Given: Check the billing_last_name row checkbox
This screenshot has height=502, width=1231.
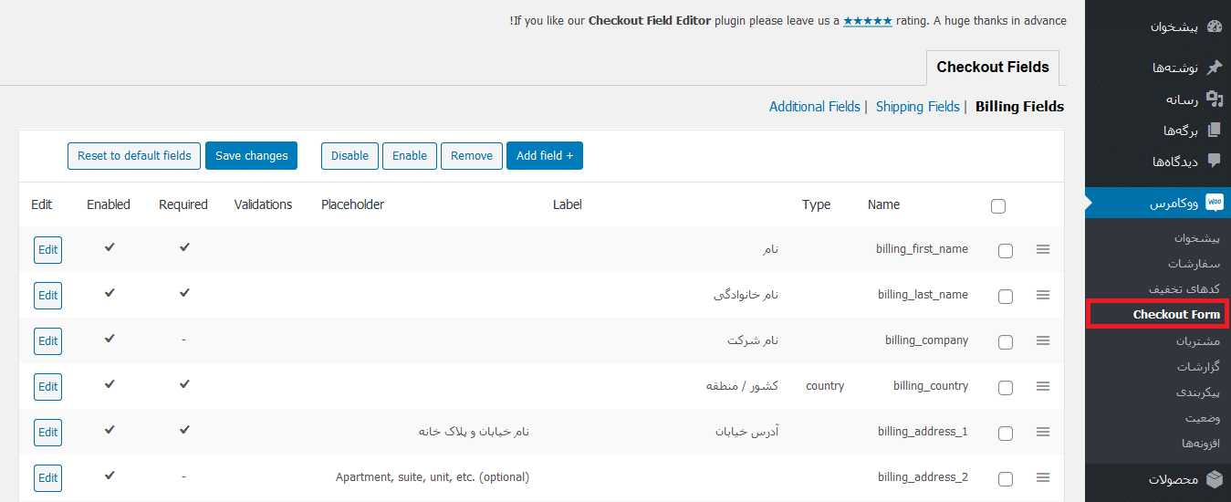Looking at the screenshot, I should pos(1006,297).
